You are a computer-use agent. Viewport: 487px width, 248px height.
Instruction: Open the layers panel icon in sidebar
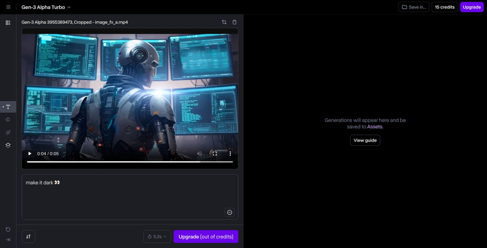pos(8,145)
